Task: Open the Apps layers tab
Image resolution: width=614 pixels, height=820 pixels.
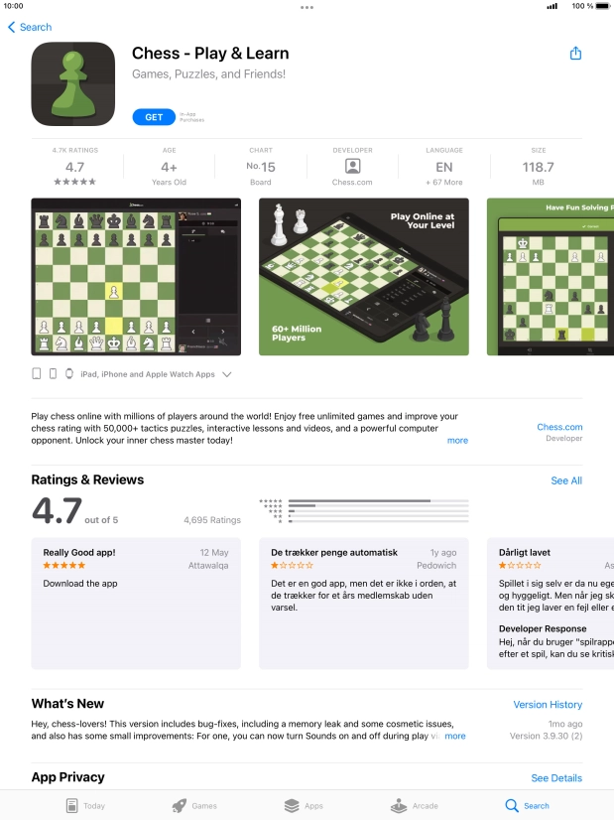Action: coord(304,805)
